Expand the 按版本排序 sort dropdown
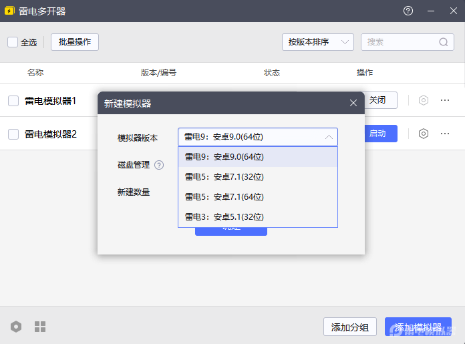This screenshot has width=465, height=344. tap(318, 42)
